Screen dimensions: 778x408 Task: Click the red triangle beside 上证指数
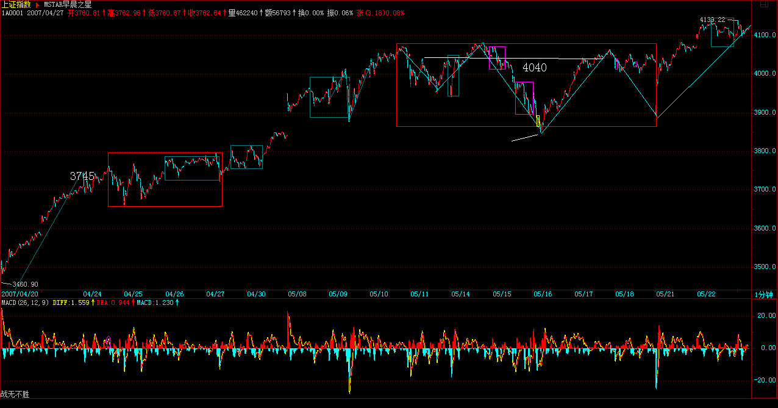(37, 4)
